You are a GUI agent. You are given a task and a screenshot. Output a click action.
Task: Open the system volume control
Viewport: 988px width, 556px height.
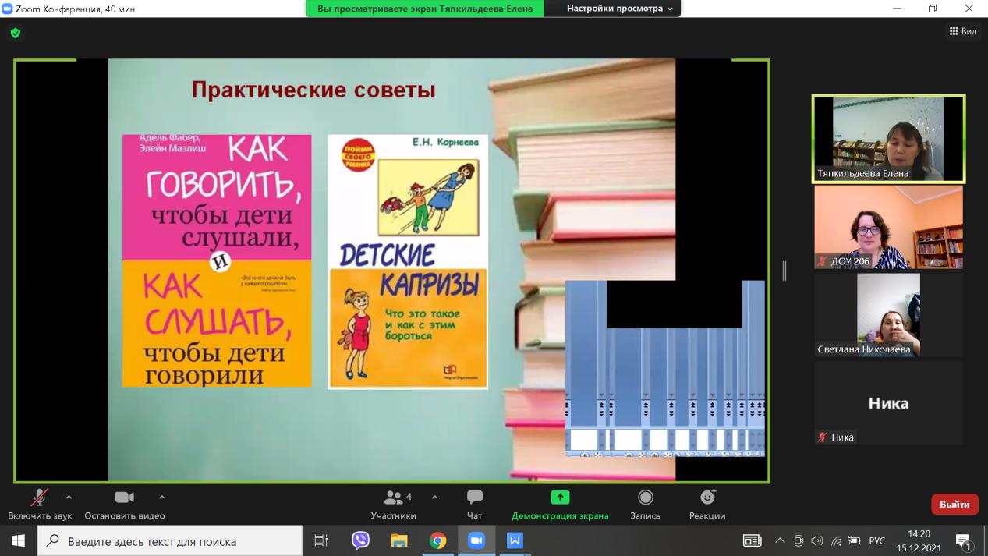(x=817, y=540)
